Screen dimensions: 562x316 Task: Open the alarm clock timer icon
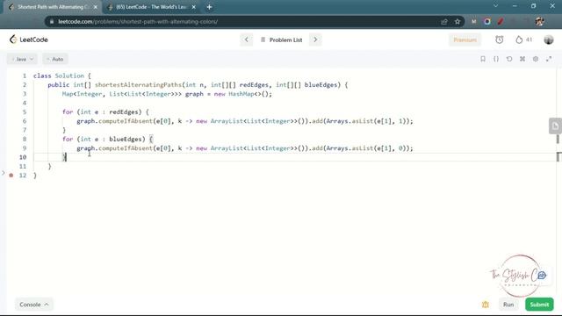[x=500, y=39]
